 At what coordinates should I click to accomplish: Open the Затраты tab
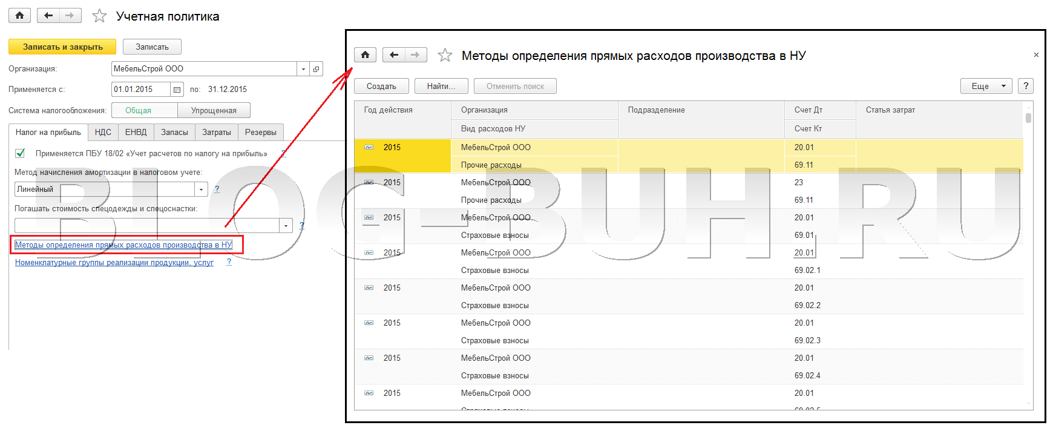[216, 132]
